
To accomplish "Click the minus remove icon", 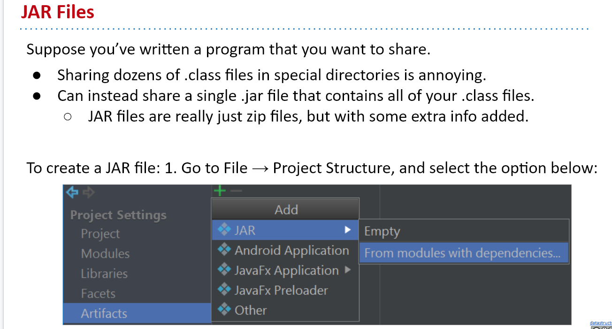I will 236,191.
